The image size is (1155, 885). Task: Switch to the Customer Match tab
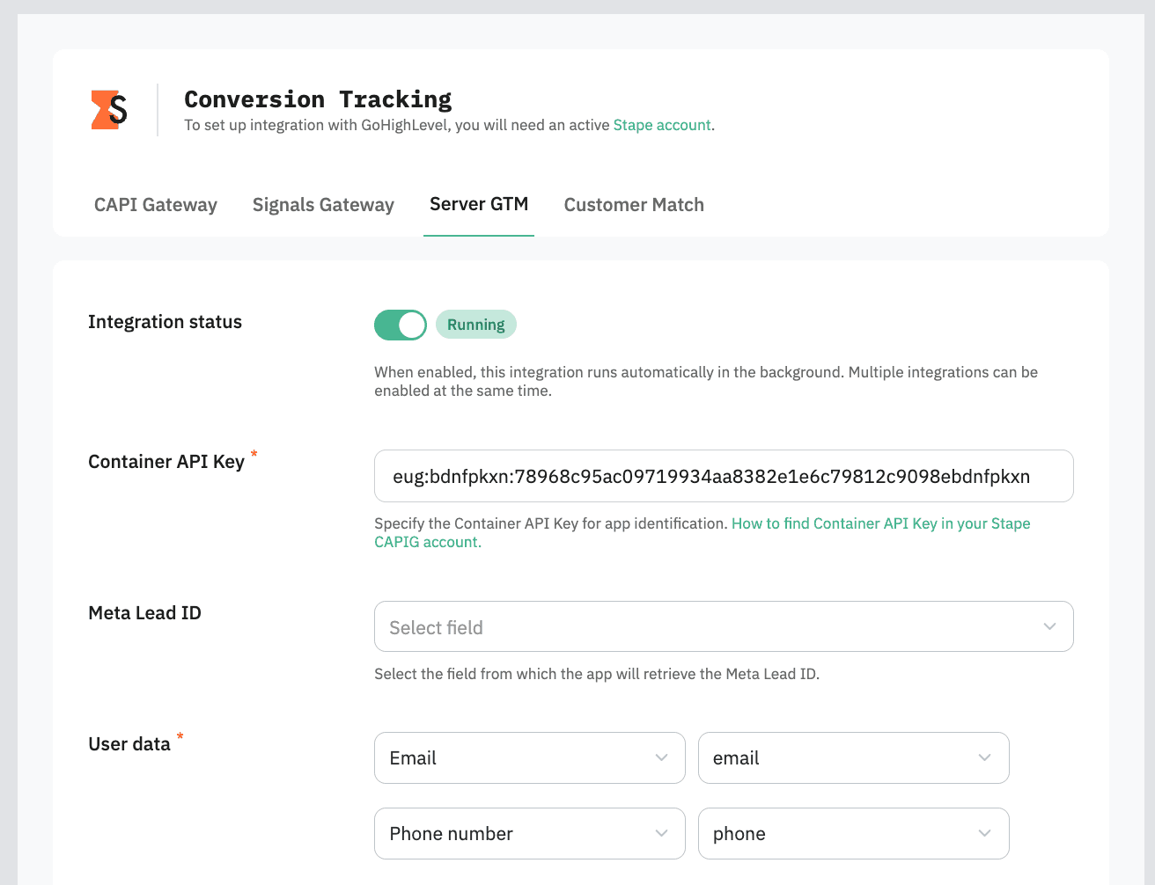[x=634, y=204]
